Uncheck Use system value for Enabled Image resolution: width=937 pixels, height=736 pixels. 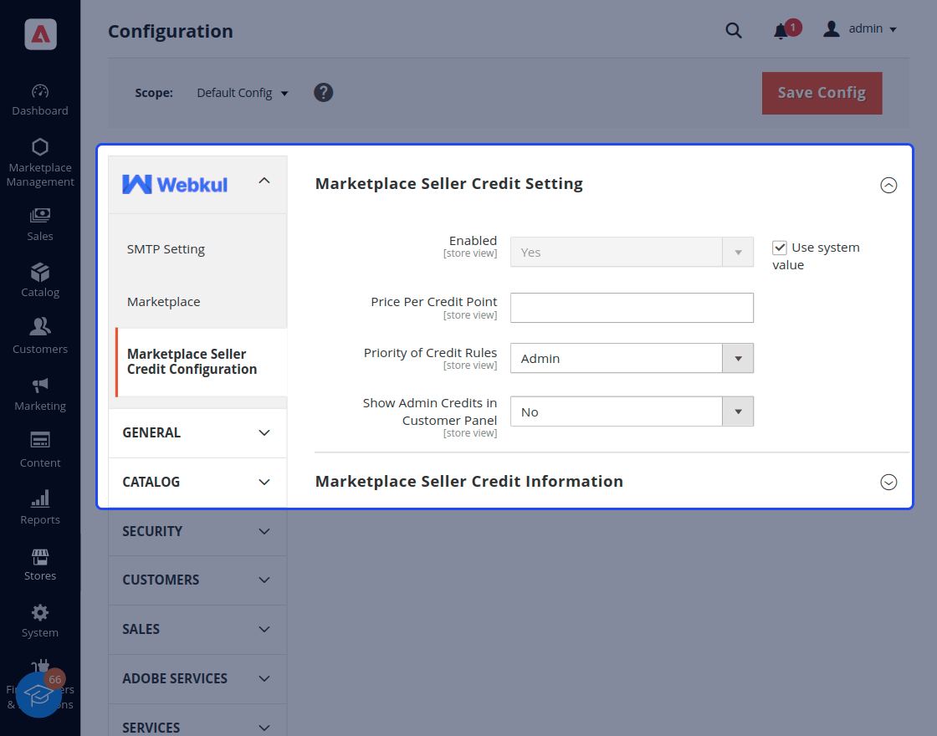click(779, 248)
